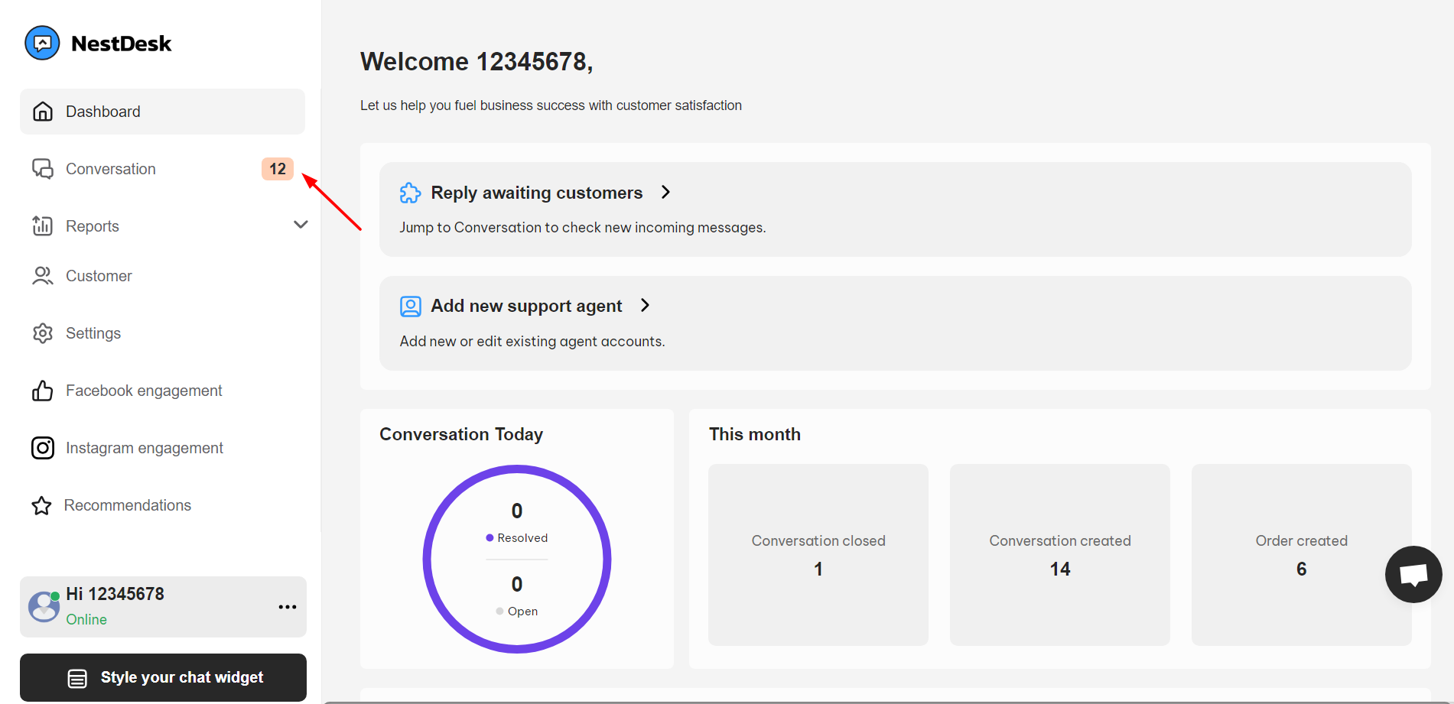Click the Order created card
Image resolution: width=1454 pixels, height=704 pixels.
1302,555
